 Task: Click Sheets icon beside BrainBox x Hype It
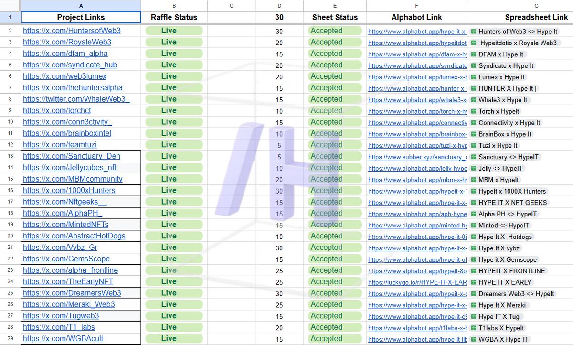tap(473, 134)
